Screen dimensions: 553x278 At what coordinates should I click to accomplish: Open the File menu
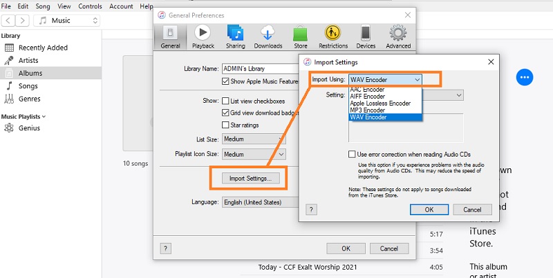(6, 6)
